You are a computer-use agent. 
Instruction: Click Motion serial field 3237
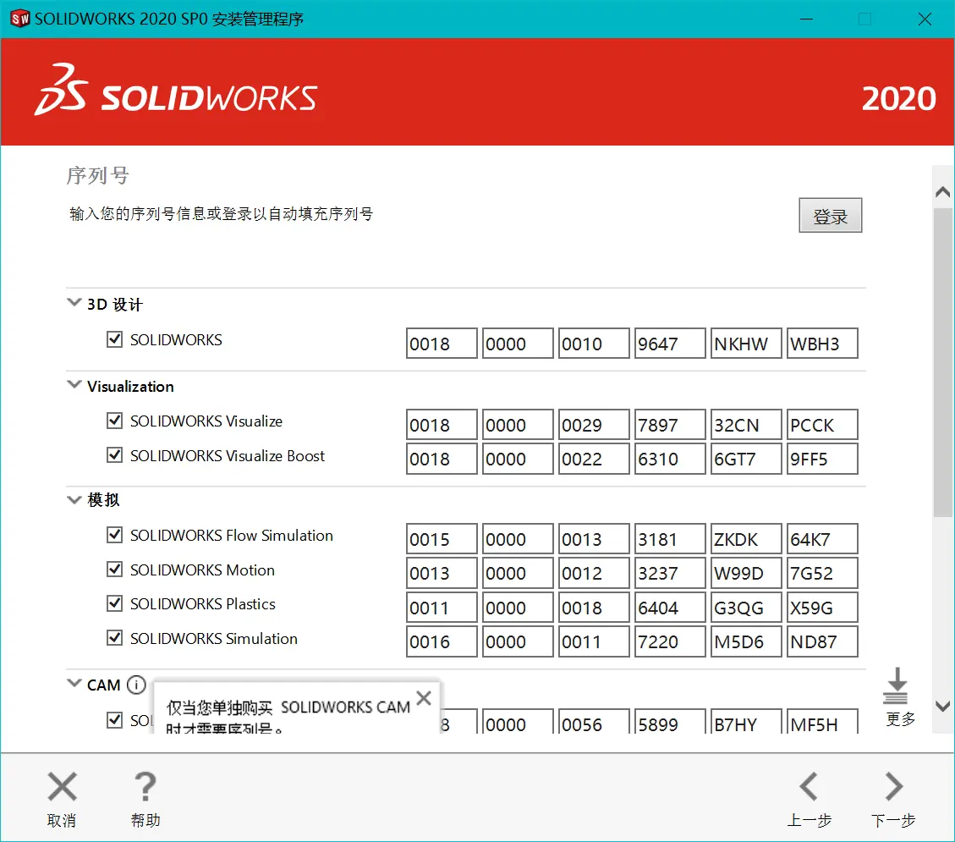670,573
